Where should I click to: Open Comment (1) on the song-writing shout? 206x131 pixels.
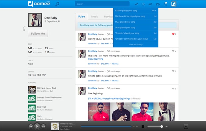point(93,64)
